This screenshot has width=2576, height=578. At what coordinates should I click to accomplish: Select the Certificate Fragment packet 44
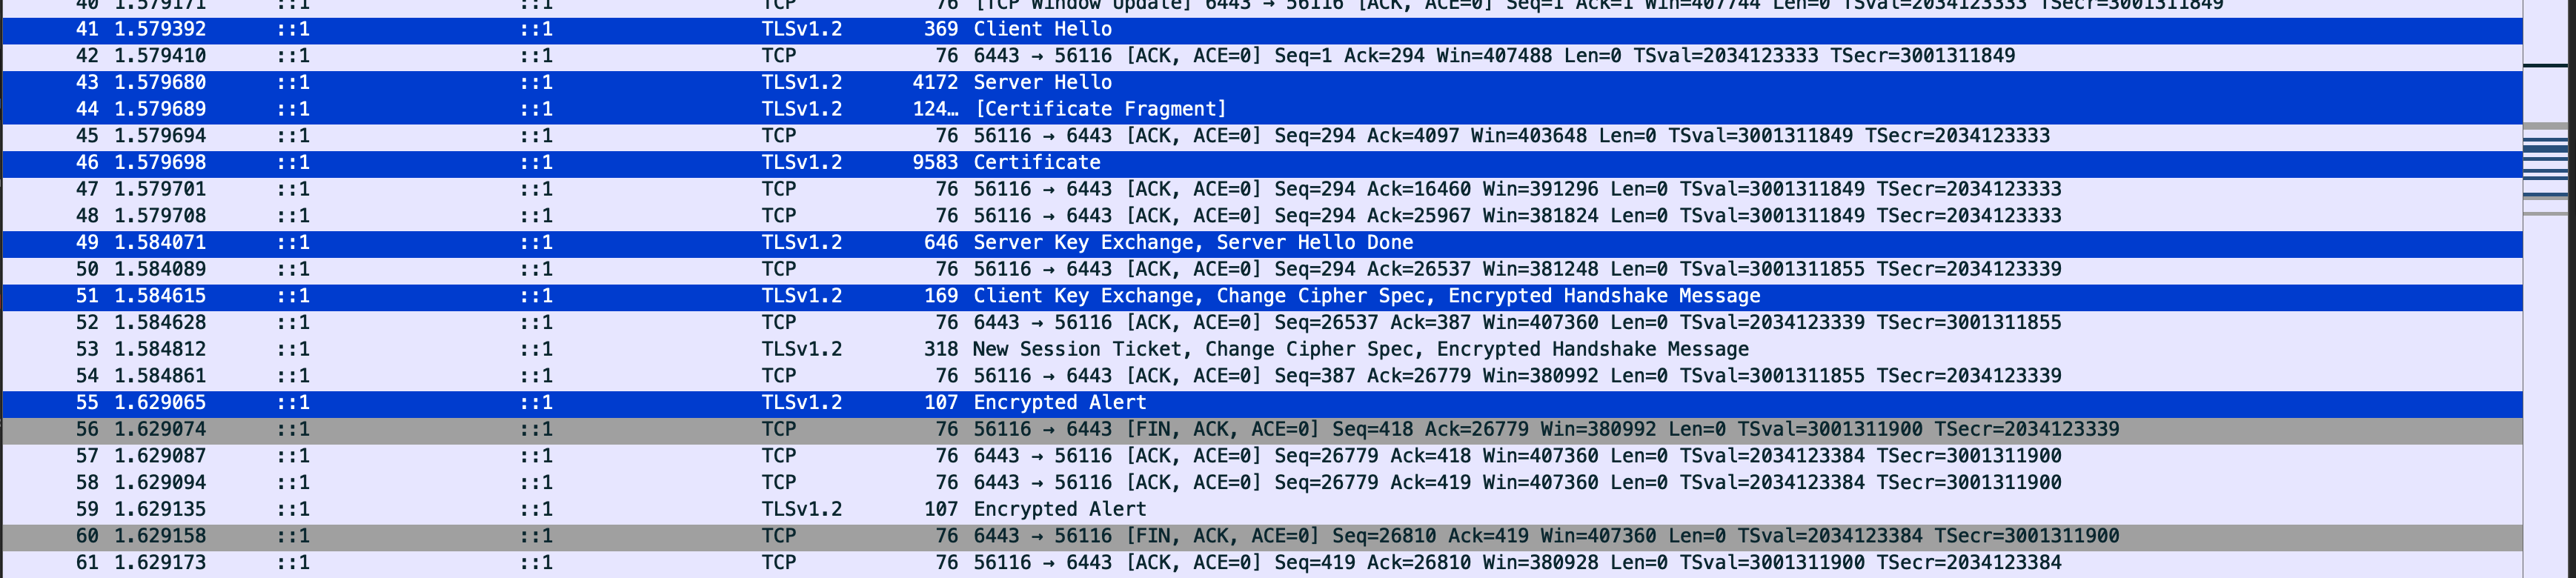point(1261,110)
